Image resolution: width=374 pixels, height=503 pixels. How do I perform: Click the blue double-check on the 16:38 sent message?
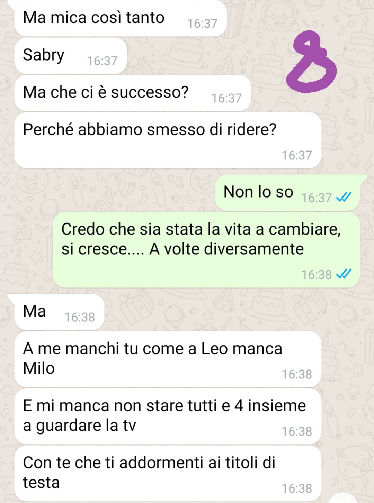[x=344, y=274]
